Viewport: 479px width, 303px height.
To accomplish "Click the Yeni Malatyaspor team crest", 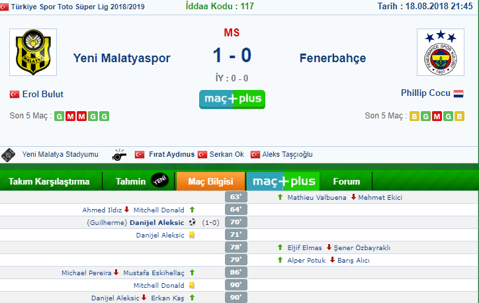I will click(x=33, y=52).
